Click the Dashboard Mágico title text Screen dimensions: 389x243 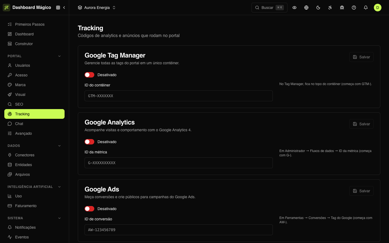(x=32, y=8)
